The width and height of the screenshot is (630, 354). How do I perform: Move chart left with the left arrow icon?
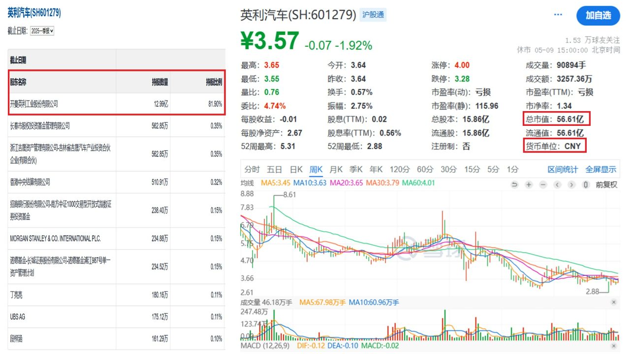point(557,185)
